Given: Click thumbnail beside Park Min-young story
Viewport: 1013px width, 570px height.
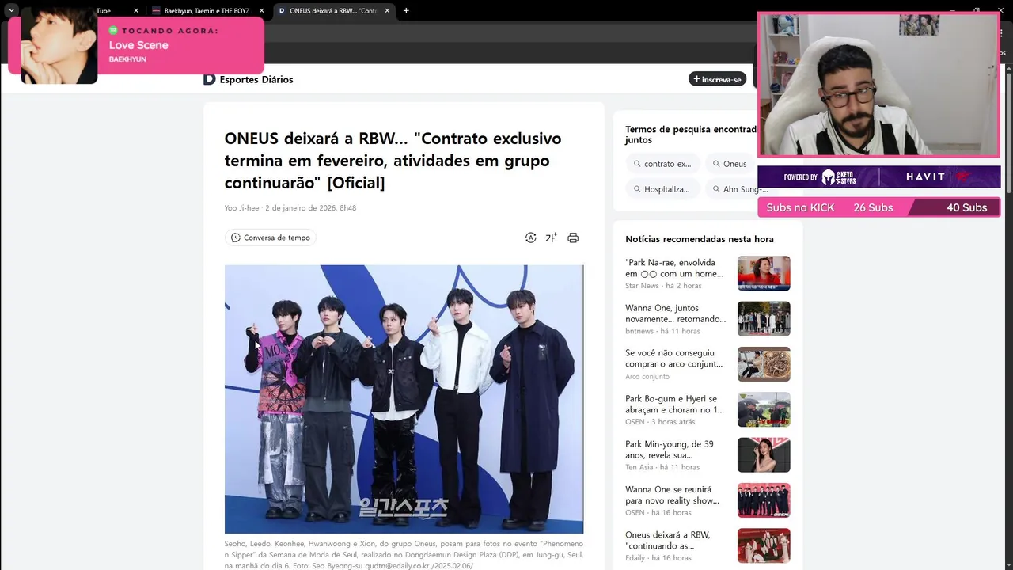Looking at the screenshot, I should [x=764, y=455].
